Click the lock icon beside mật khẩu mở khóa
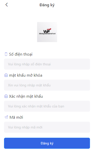This screenshot has height=163, width=94. click(x=6, y=75)
